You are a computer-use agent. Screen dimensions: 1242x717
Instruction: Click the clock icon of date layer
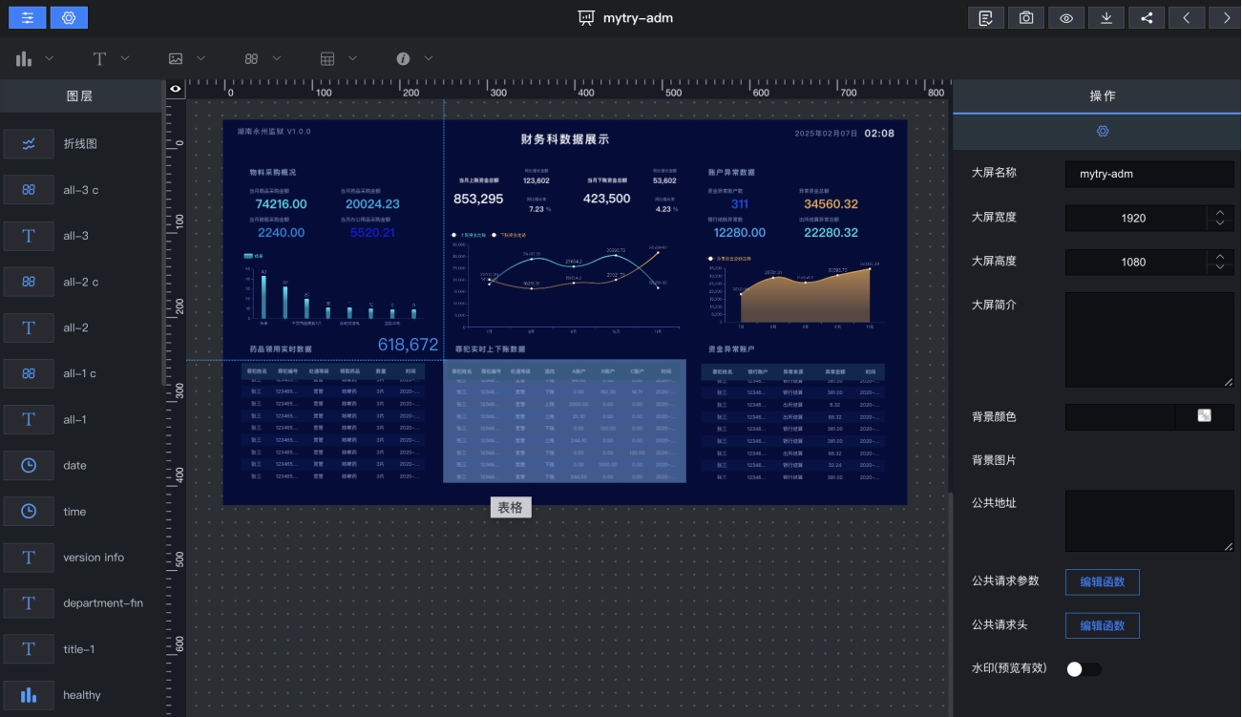tap(29, 465)
